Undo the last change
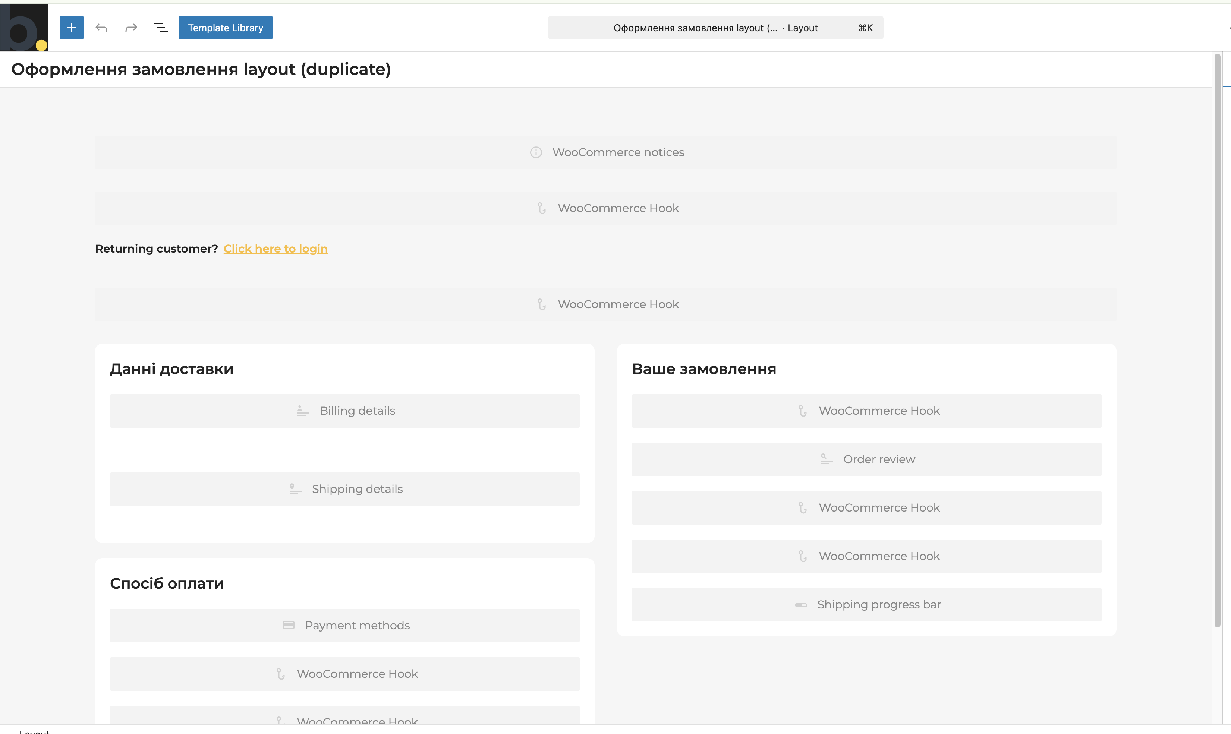The image size is (1231, 734). click(101, 28)
